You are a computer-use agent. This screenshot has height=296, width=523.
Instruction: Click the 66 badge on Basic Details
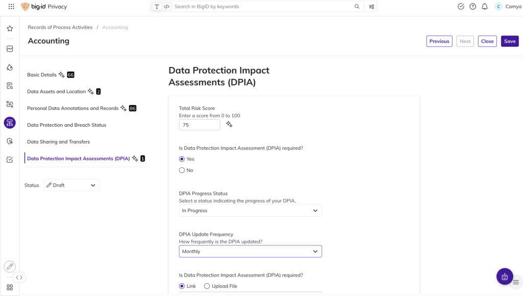coord(70,75)
